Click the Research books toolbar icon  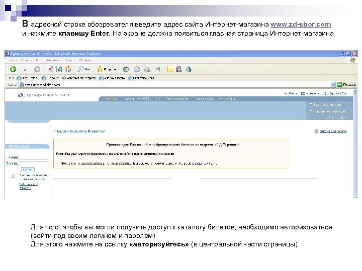179,69
